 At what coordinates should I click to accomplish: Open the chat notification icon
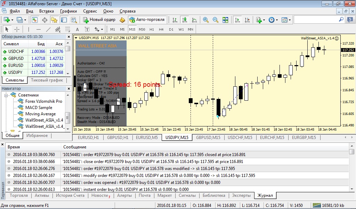pyautogui.click(x=350, y=20)
